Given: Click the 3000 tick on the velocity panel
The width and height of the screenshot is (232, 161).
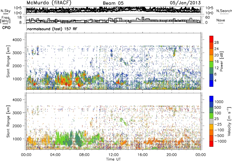Looking at the screenshot, I should 18,113.
